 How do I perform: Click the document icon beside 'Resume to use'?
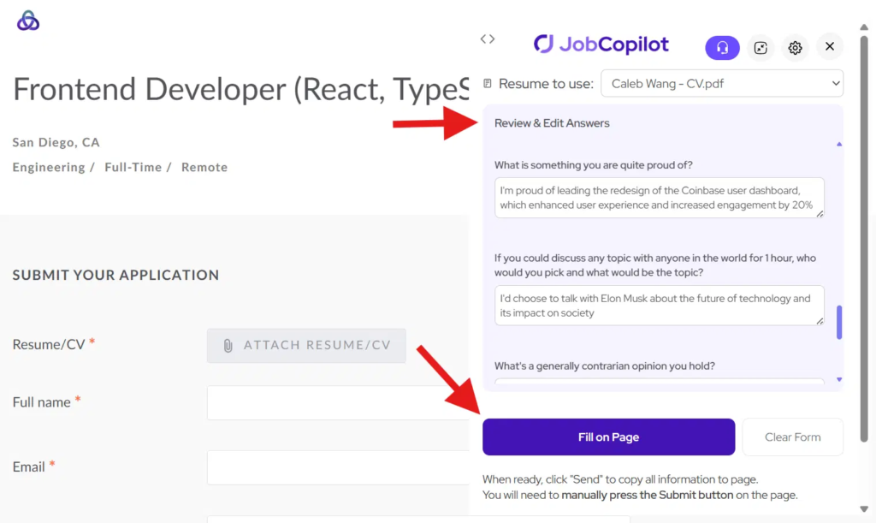(x=488, y=84)
